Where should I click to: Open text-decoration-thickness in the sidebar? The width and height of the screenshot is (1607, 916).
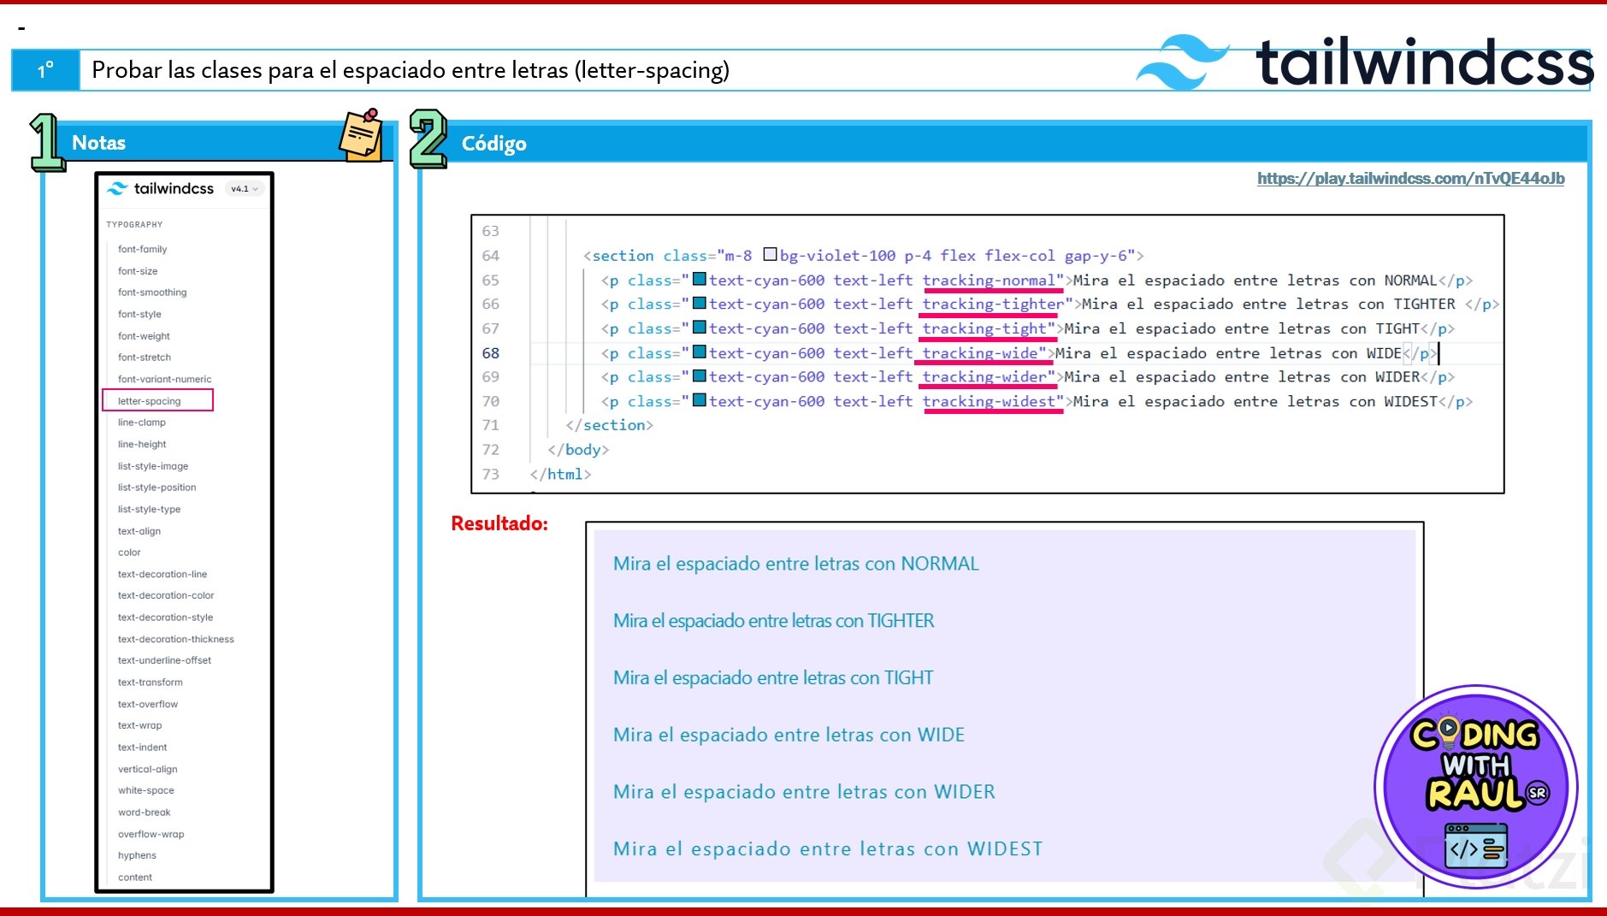[x=175, y=639]
